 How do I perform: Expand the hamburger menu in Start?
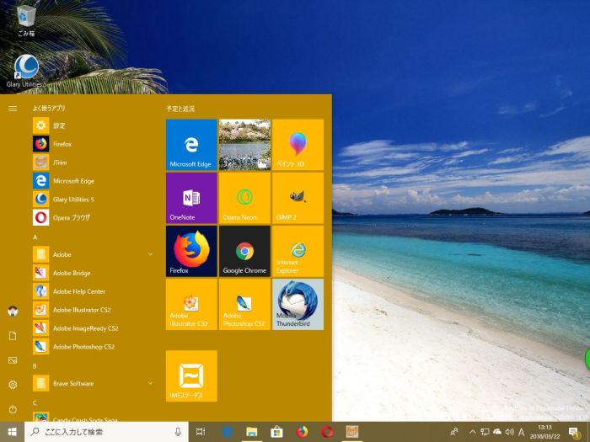tap(13, 109)
